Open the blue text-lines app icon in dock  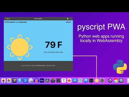[26, 81]
